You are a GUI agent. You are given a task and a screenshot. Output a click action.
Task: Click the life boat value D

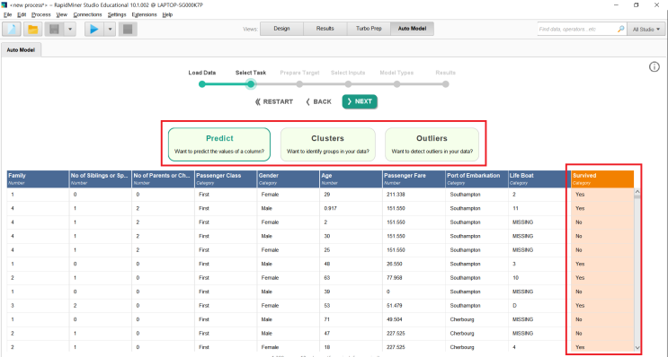[x=514, y=306]
